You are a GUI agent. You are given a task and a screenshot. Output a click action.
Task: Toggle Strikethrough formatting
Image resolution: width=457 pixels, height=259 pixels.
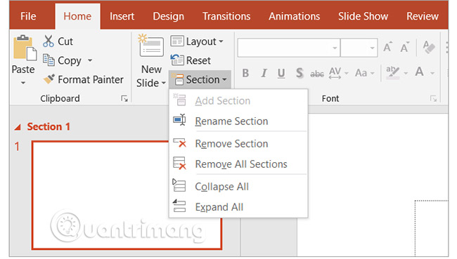[317, 74]
